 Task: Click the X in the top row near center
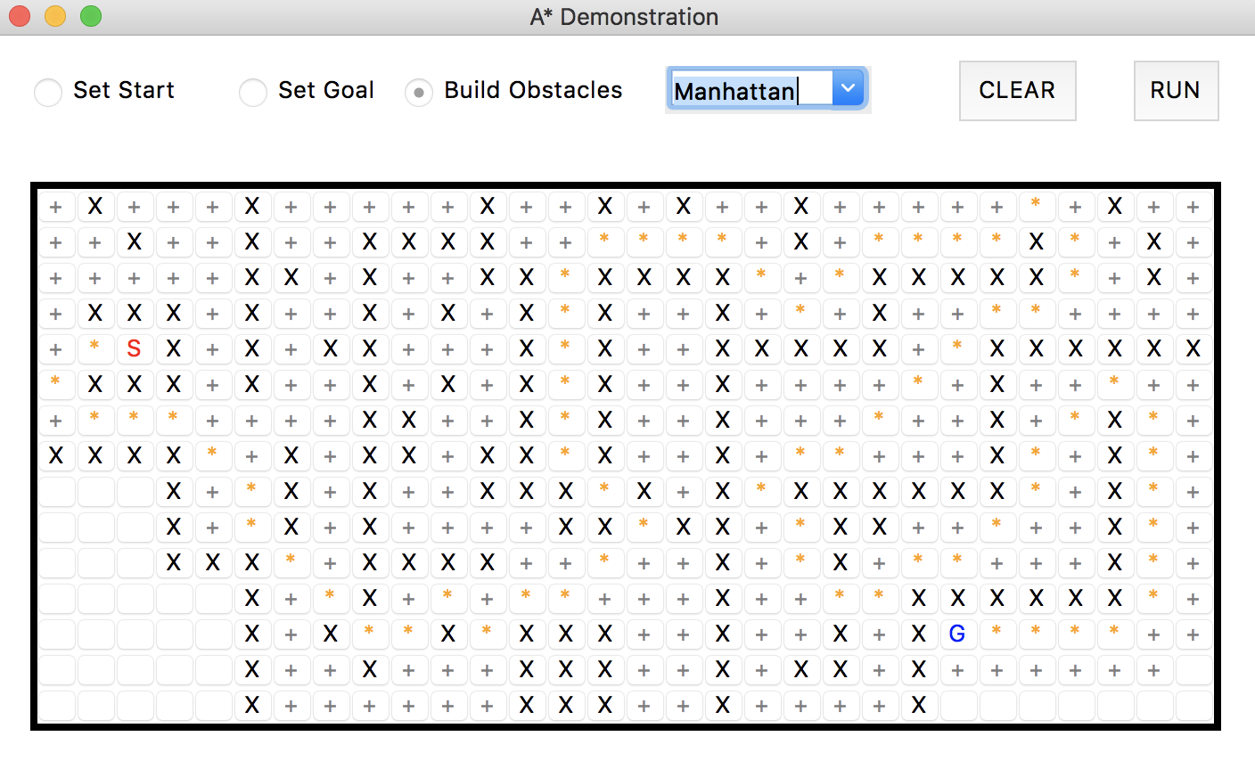coord(605,206)
